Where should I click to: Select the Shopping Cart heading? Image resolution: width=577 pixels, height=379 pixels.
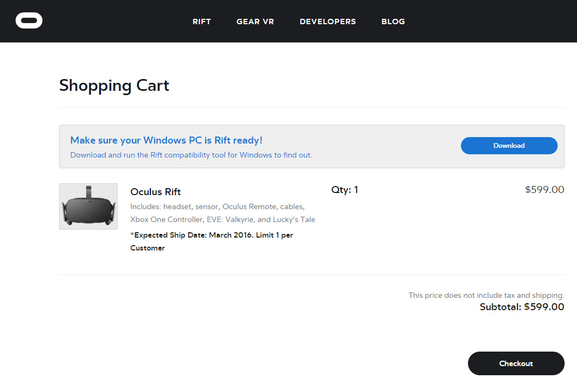[114, 86]
